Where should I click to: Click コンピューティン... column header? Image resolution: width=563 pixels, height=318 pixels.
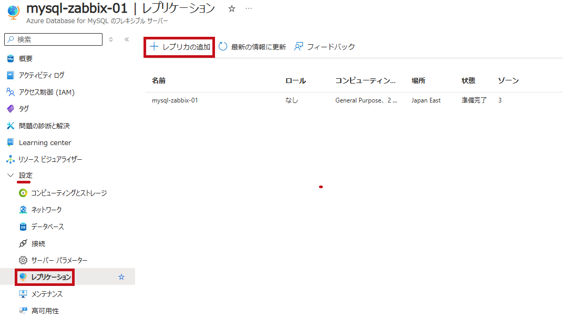click(x=365, y=81)
